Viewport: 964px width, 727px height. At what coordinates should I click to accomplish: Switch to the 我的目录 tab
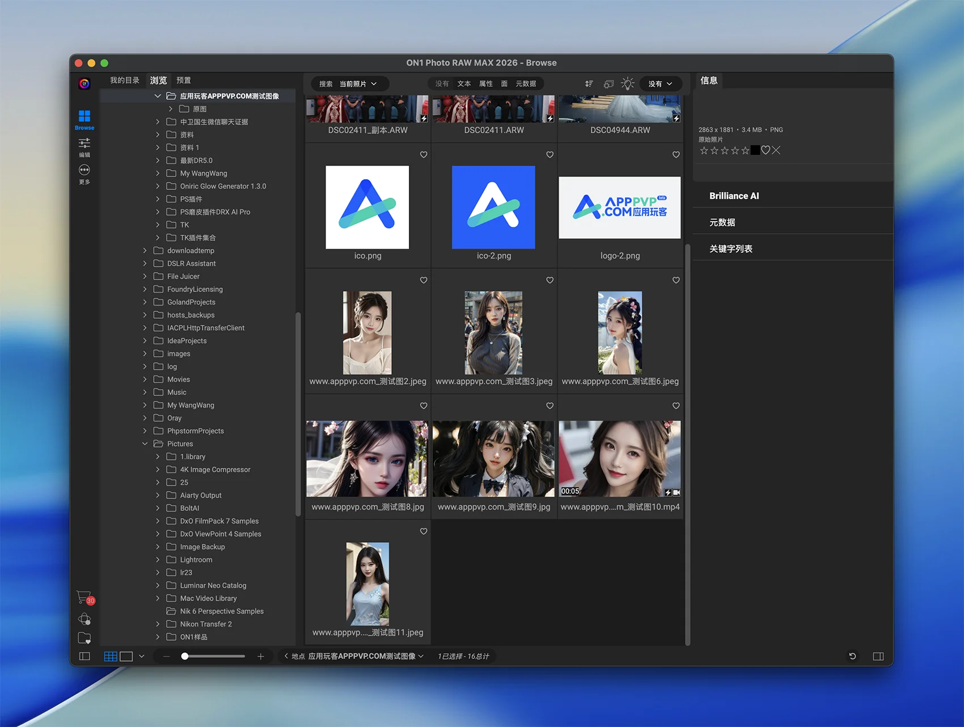pyautogui.click(x=125, y=81)
